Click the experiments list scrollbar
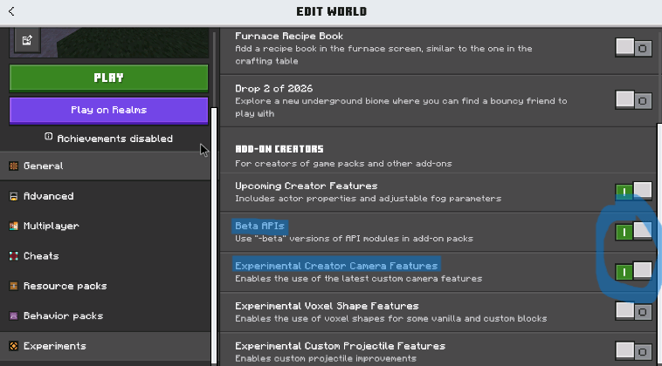Image resolution: width=662 pixels, height=366 pixels. point(659,244)
